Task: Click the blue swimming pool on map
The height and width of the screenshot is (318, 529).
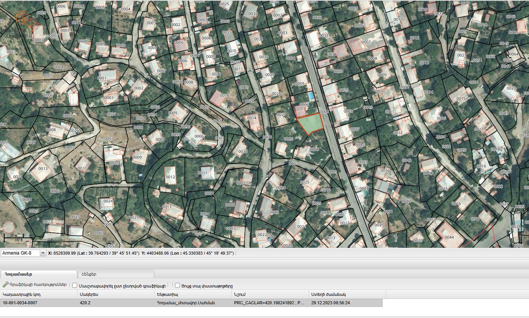Action: (x=311, y=95)
